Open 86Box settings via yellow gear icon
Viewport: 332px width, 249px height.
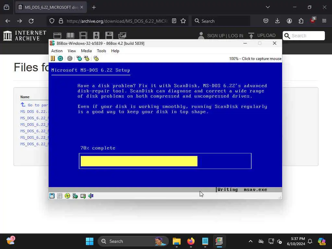[96, 58]
